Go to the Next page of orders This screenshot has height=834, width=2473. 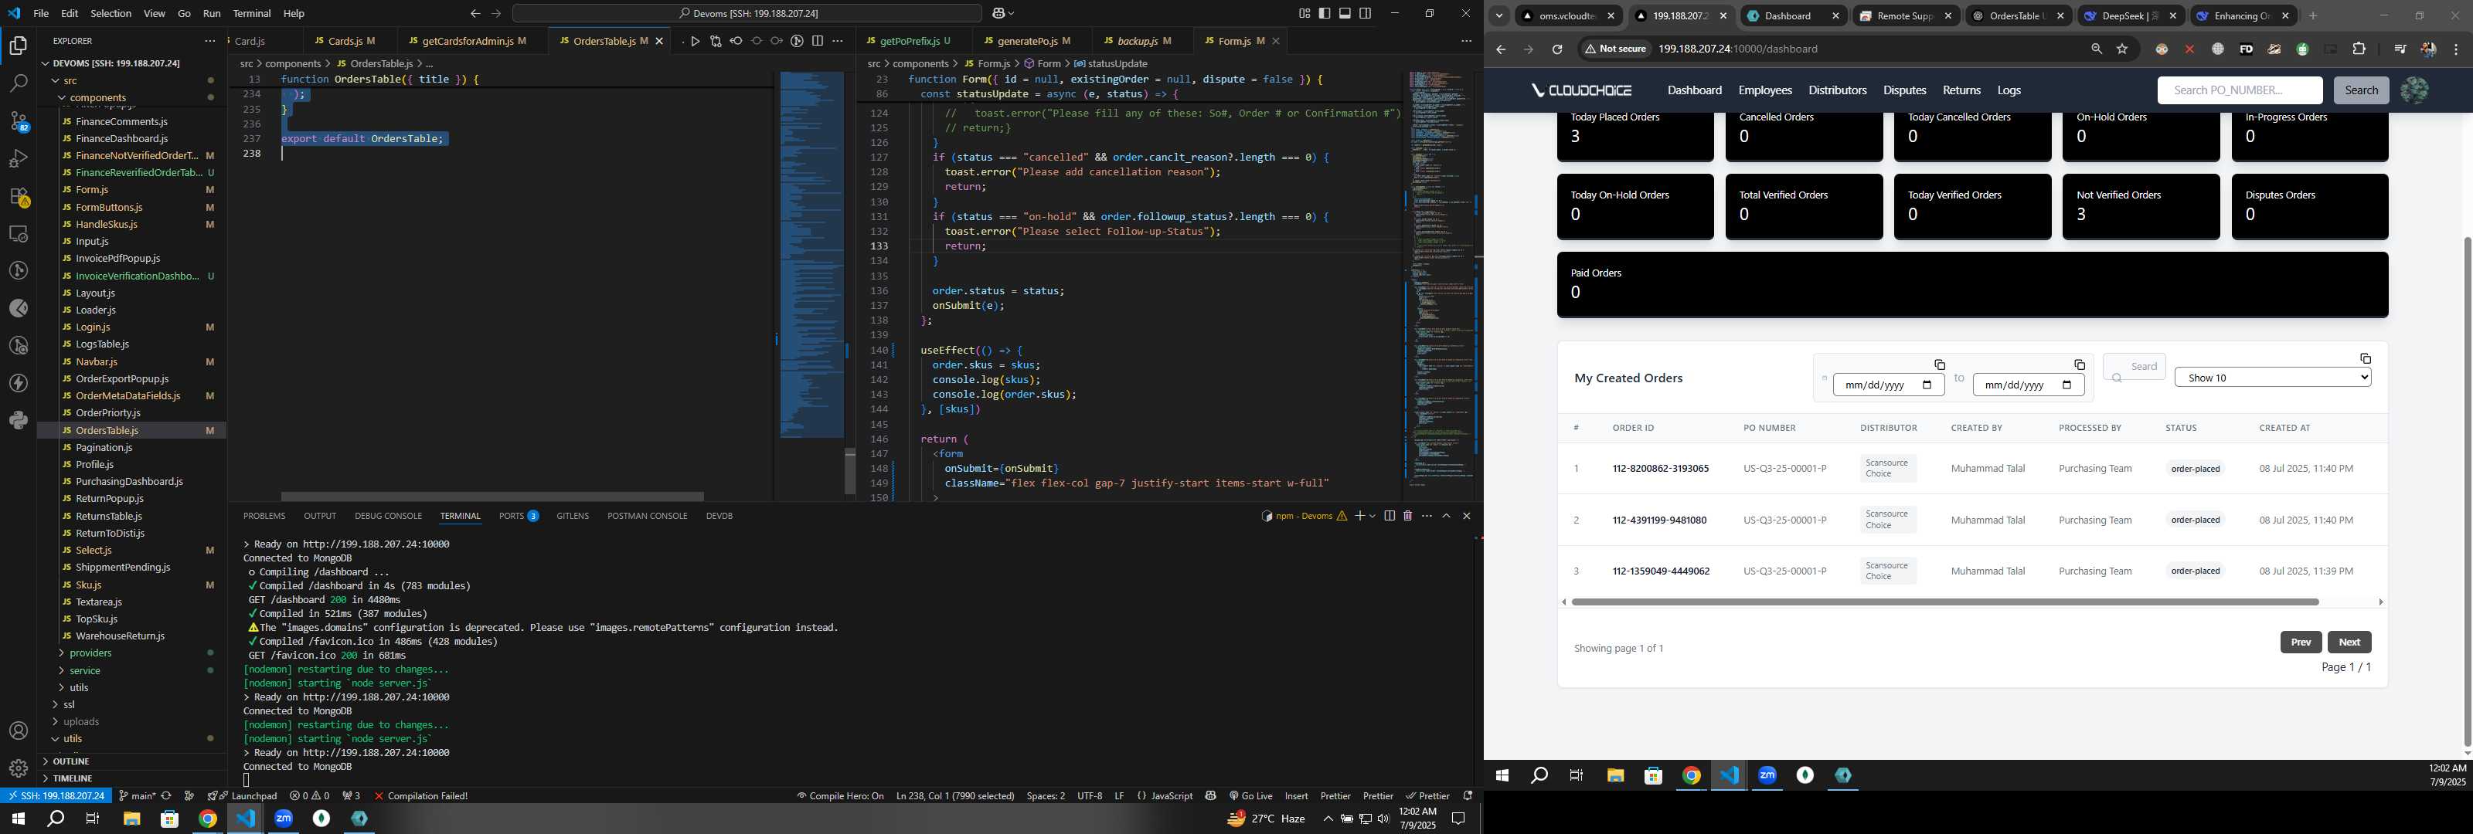[2349, 642]
